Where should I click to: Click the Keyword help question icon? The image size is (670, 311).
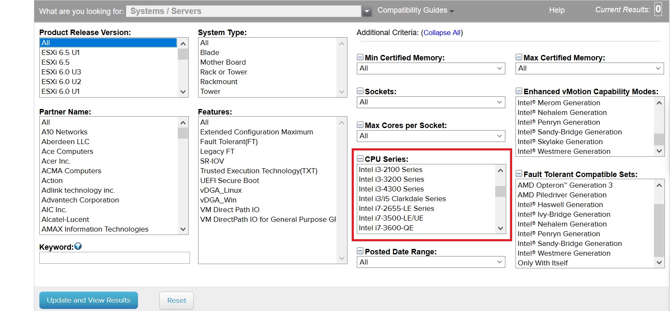pyautogui.click(x=78, y=246)
